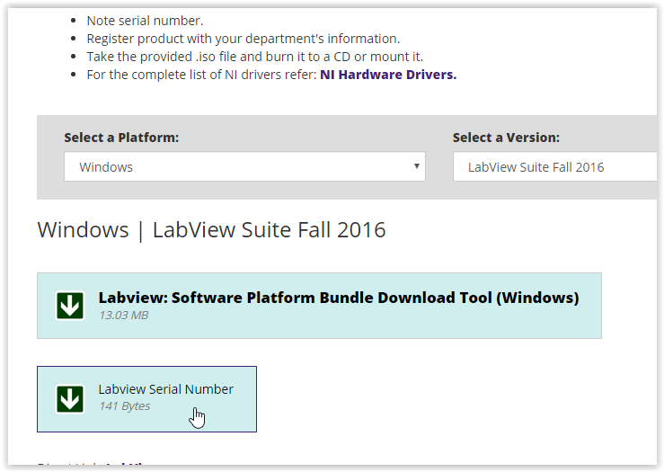This screenshot has width=664, height=472.
Task: Download the Labview Serial Number file
Action: (147, 399)
